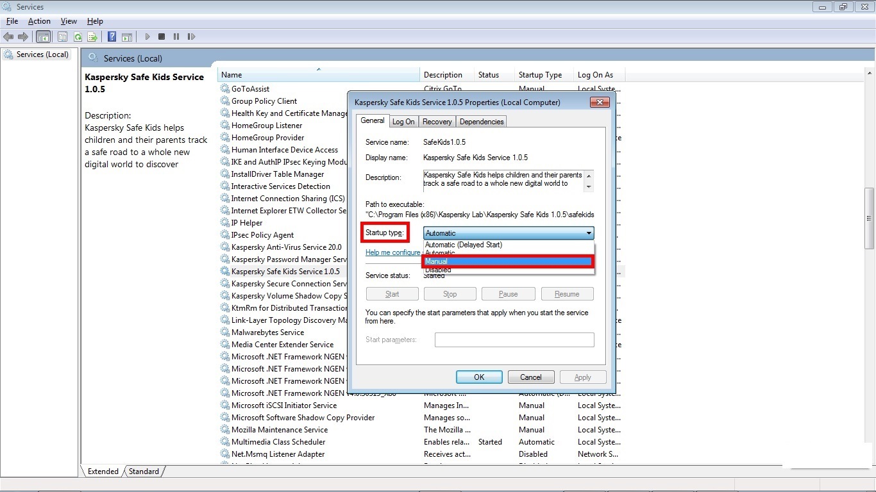Click the gear icon beside GoToAssist
876x492 pixels.
point(225,89)
